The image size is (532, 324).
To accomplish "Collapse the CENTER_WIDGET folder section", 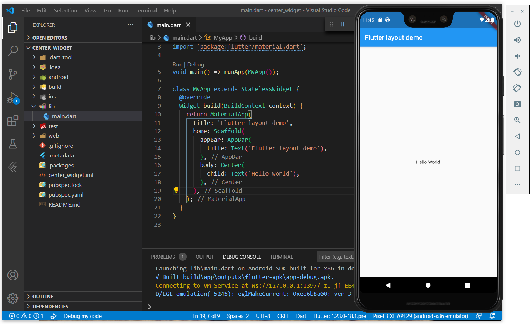I will (83, 47).
